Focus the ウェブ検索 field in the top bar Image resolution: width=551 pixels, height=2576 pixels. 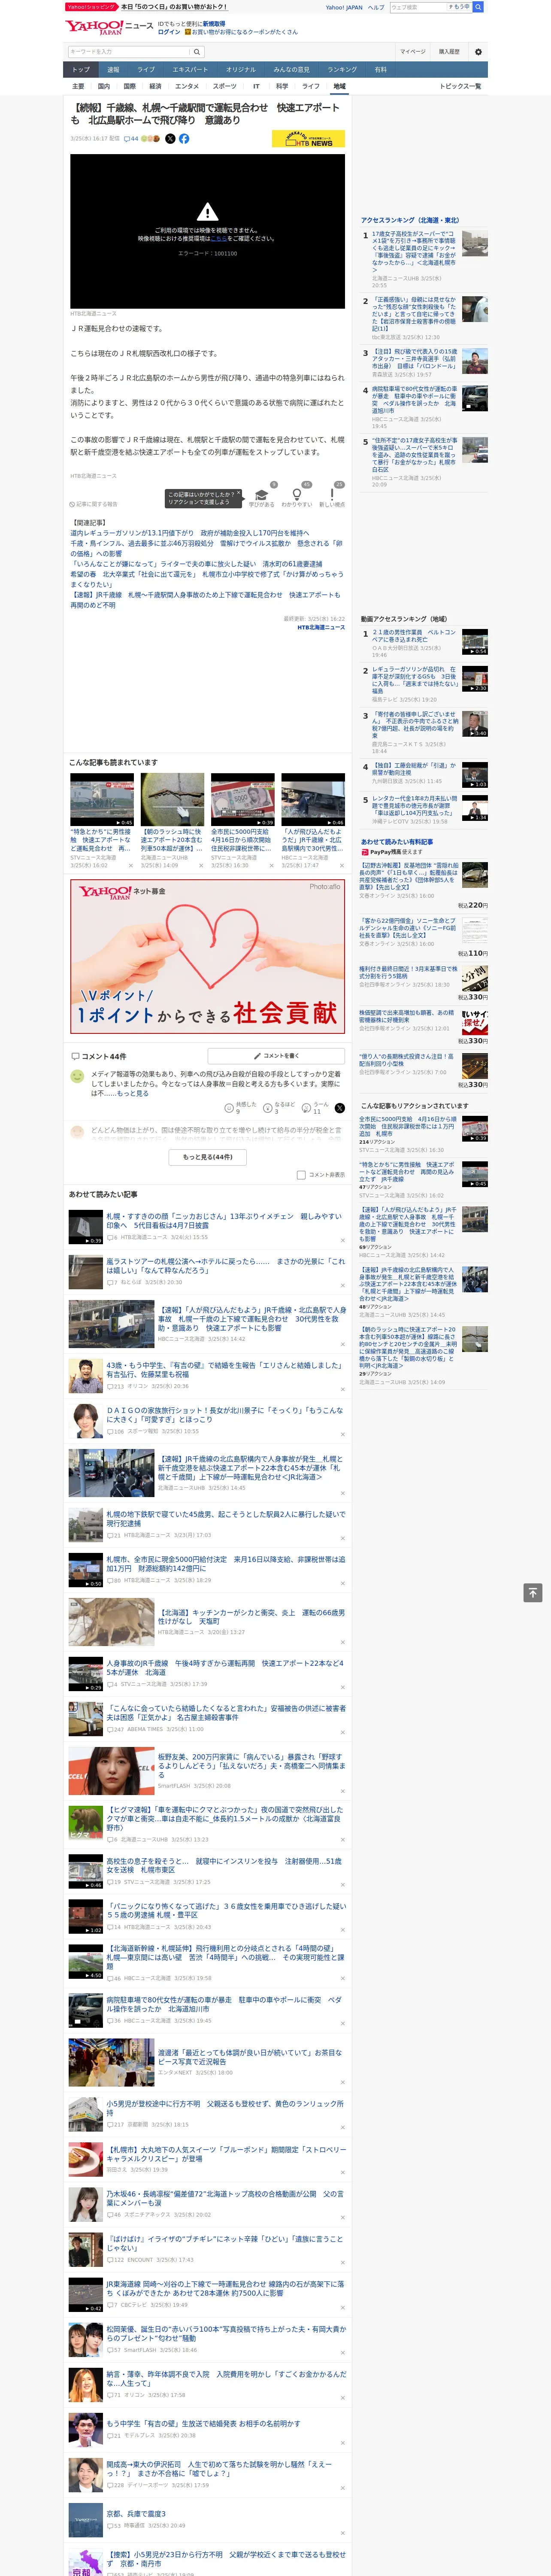click(419, 7)
